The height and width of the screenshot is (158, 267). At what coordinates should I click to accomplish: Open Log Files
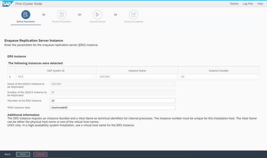coord(248,4)
